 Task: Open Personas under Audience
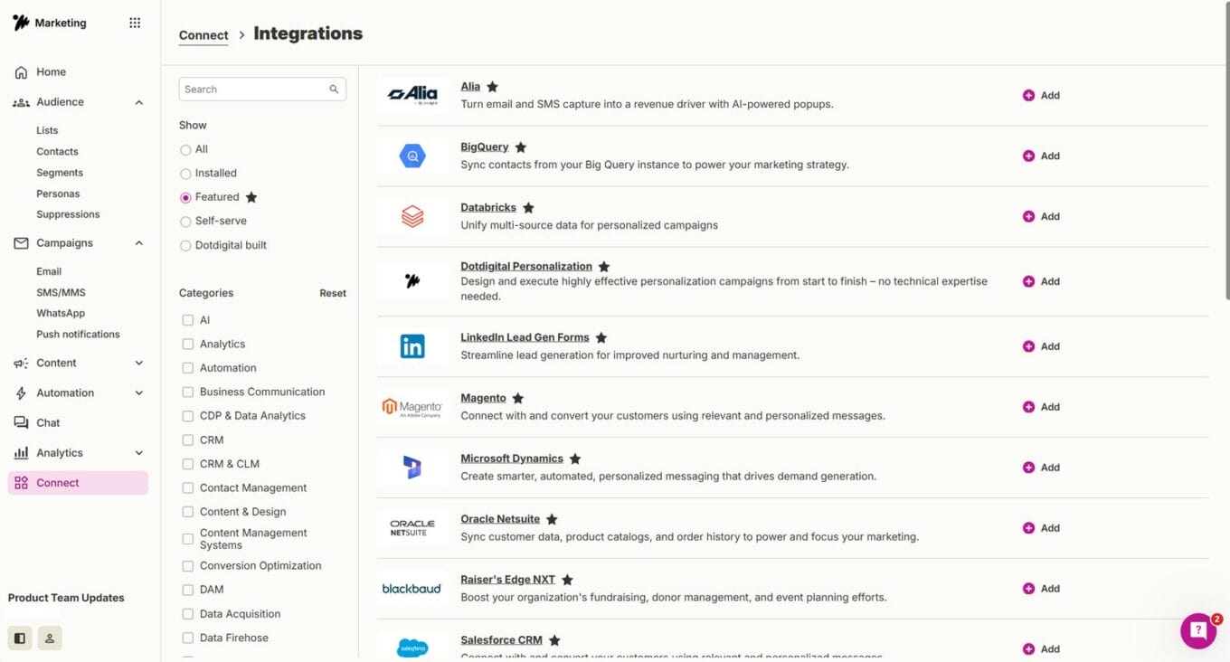pos(58,194)
